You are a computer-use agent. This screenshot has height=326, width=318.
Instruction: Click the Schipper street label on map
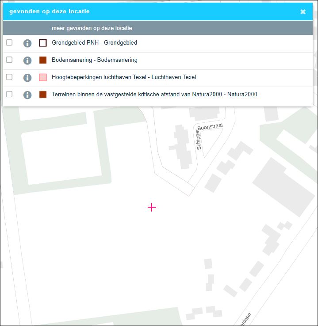[x=199, y=139]
